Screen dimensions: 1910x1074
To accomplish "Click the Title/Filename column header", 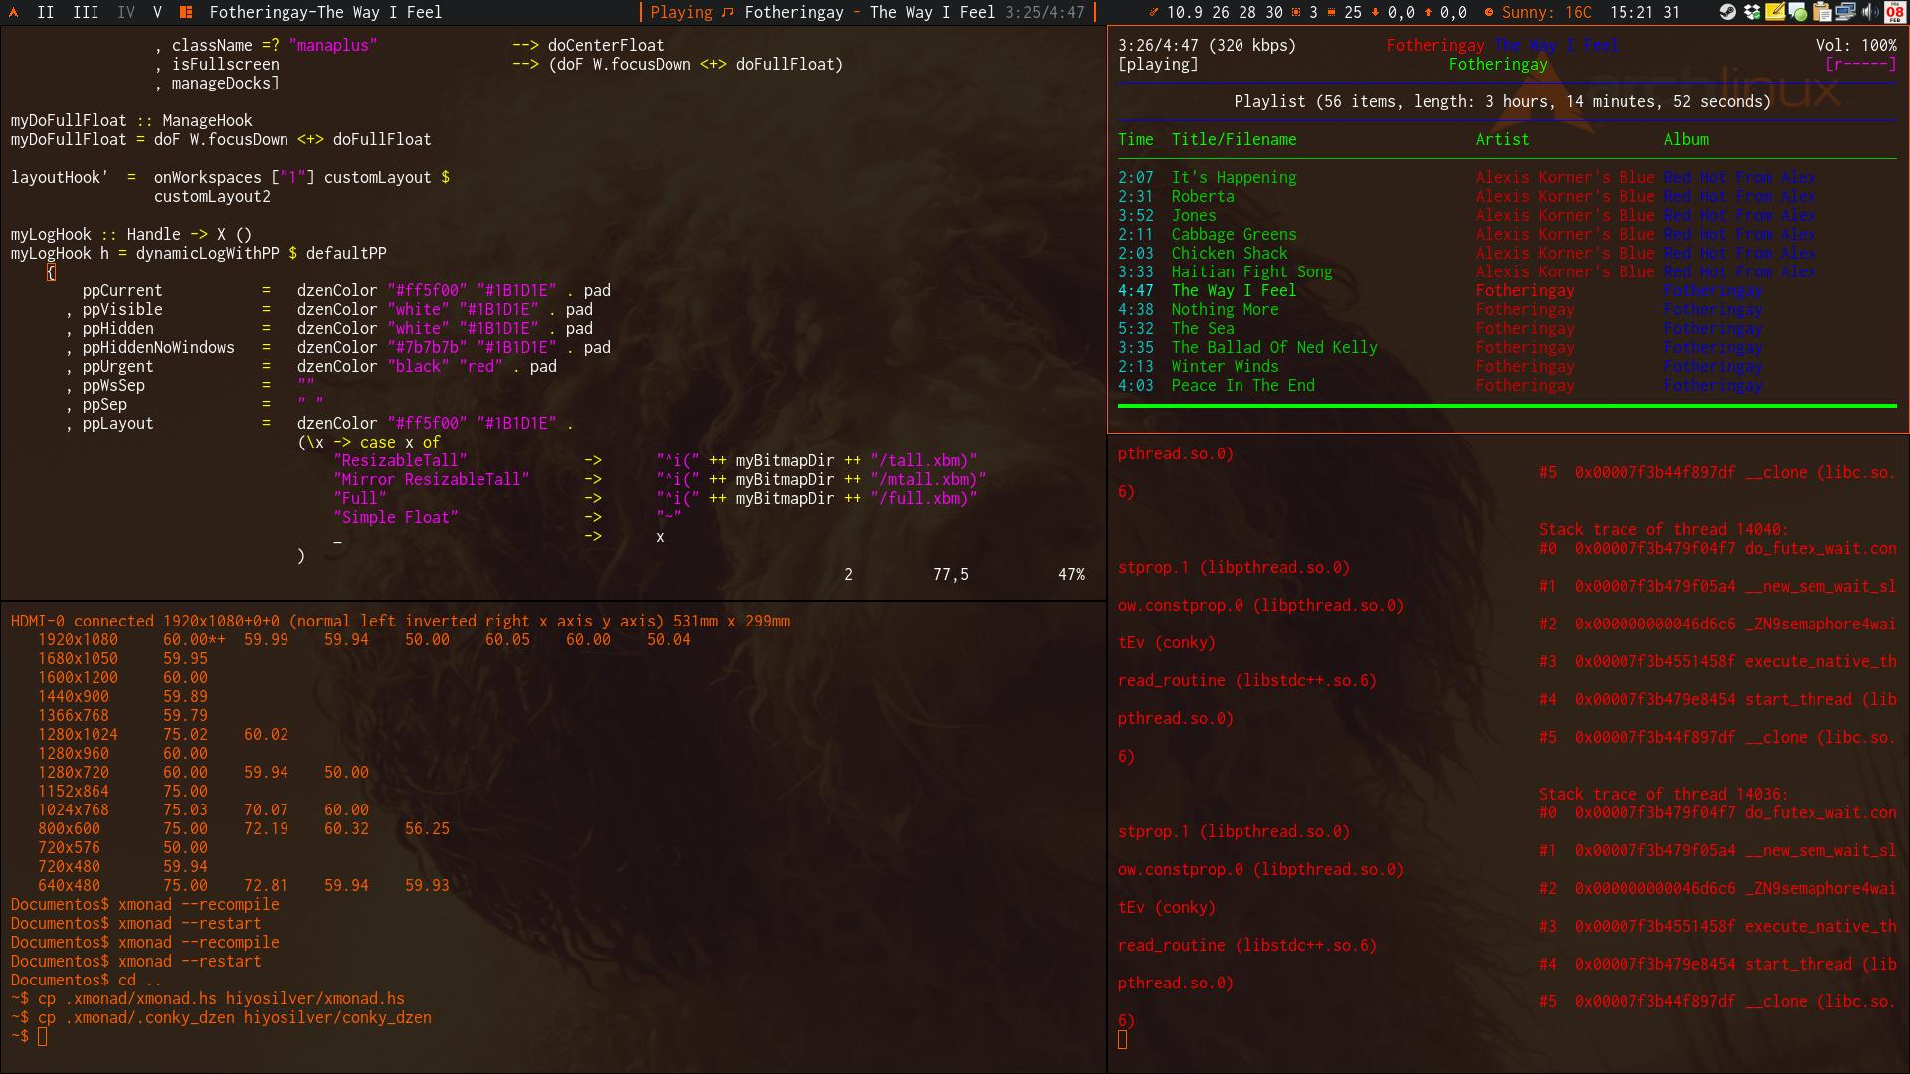I will (1234, 139).
